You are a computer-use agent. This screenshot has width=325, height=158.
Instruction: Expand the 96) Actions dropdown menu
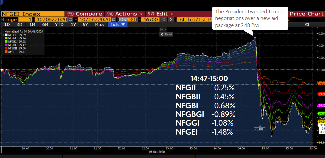coord(124,14)
